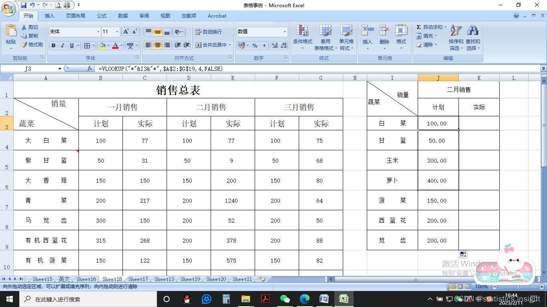
Task: Click the decrease indent button
Action: 177,45
